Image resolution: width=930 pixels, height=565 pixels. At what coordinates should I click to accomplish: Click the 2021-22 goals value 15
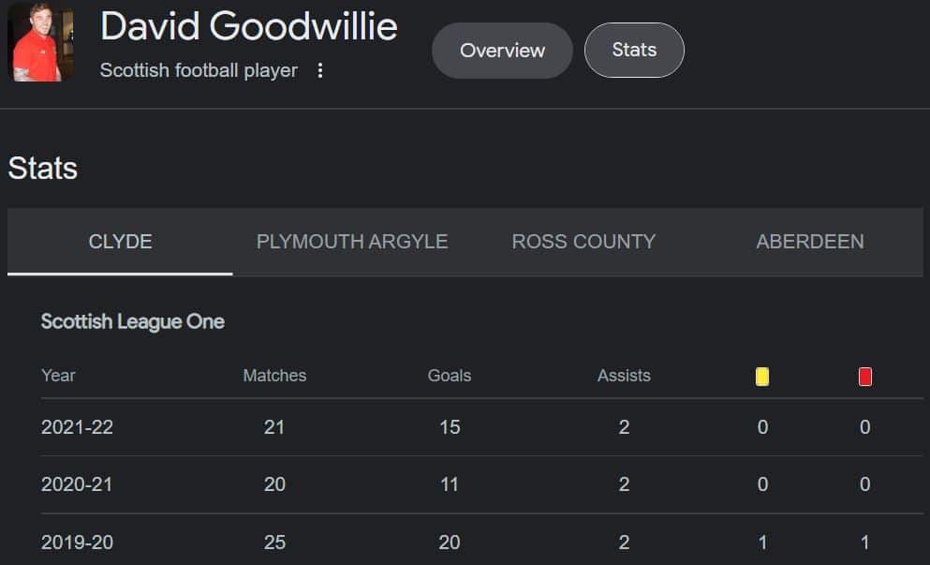pos(450,427)
